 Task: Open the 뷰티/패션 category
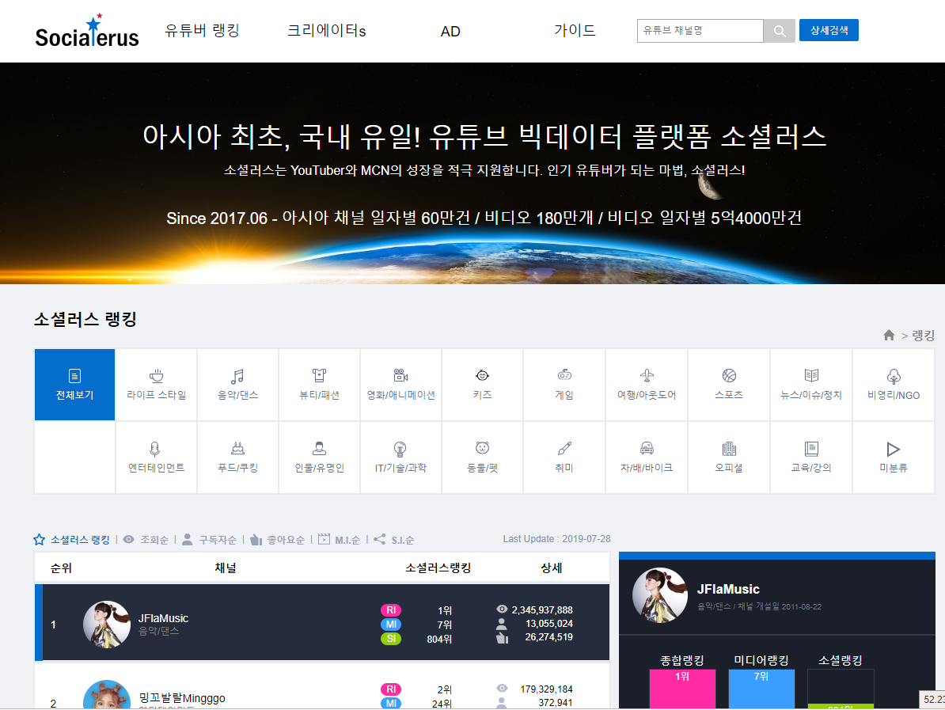pos(320,385)
